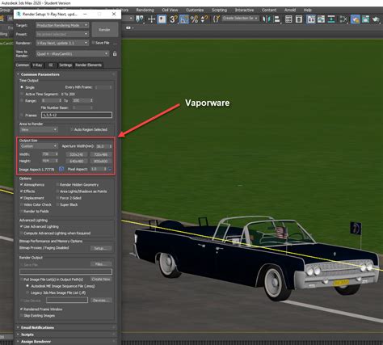Enable the Save File checkbox beside Render

pyautogui.click(x=94, y=43)
